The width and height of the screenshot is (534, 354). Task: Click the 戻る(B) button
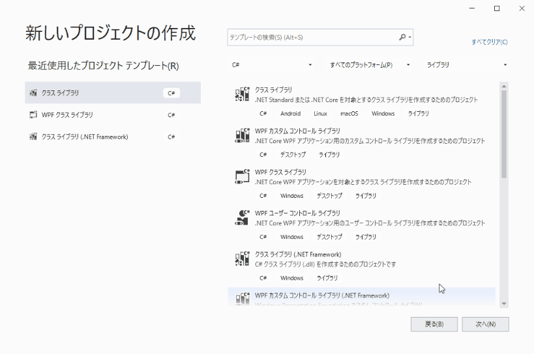[x=434, y=325]
